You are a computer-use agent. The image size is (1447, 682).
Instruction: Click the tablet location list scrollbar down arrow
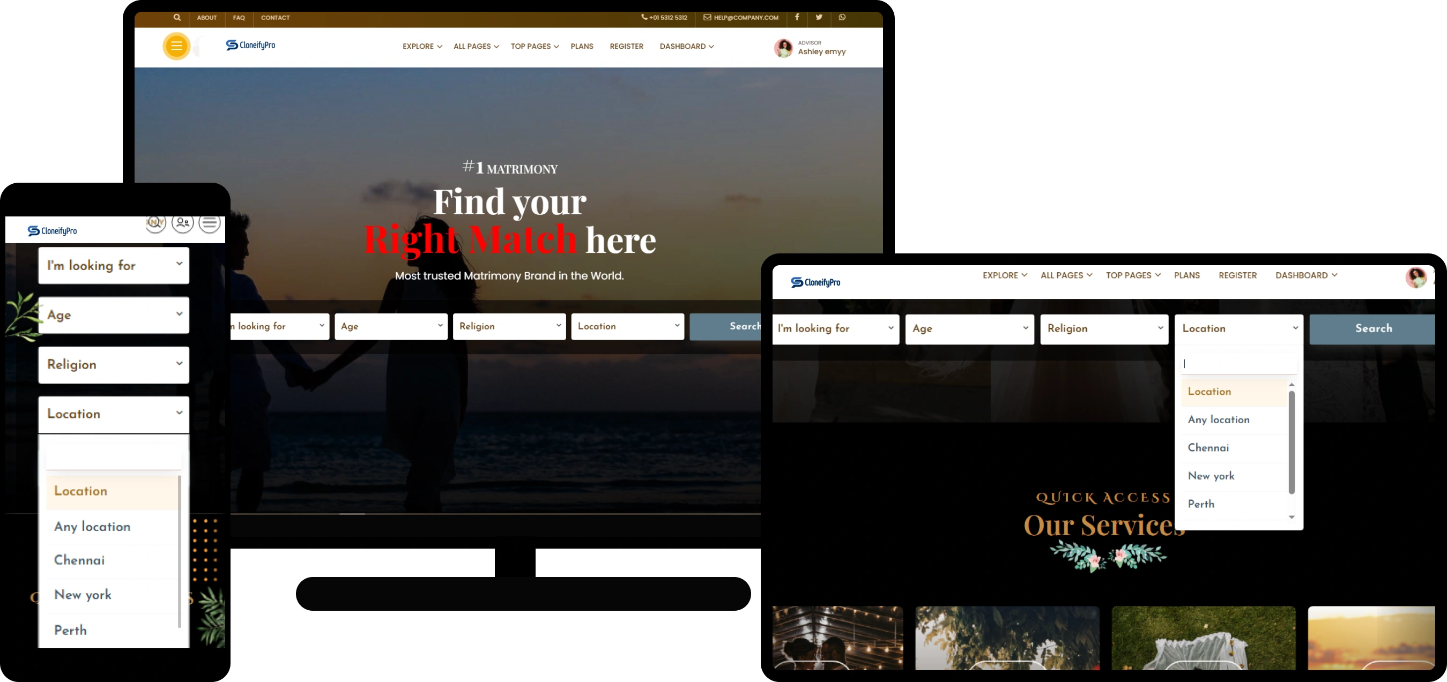click(x=1292, y=517)
